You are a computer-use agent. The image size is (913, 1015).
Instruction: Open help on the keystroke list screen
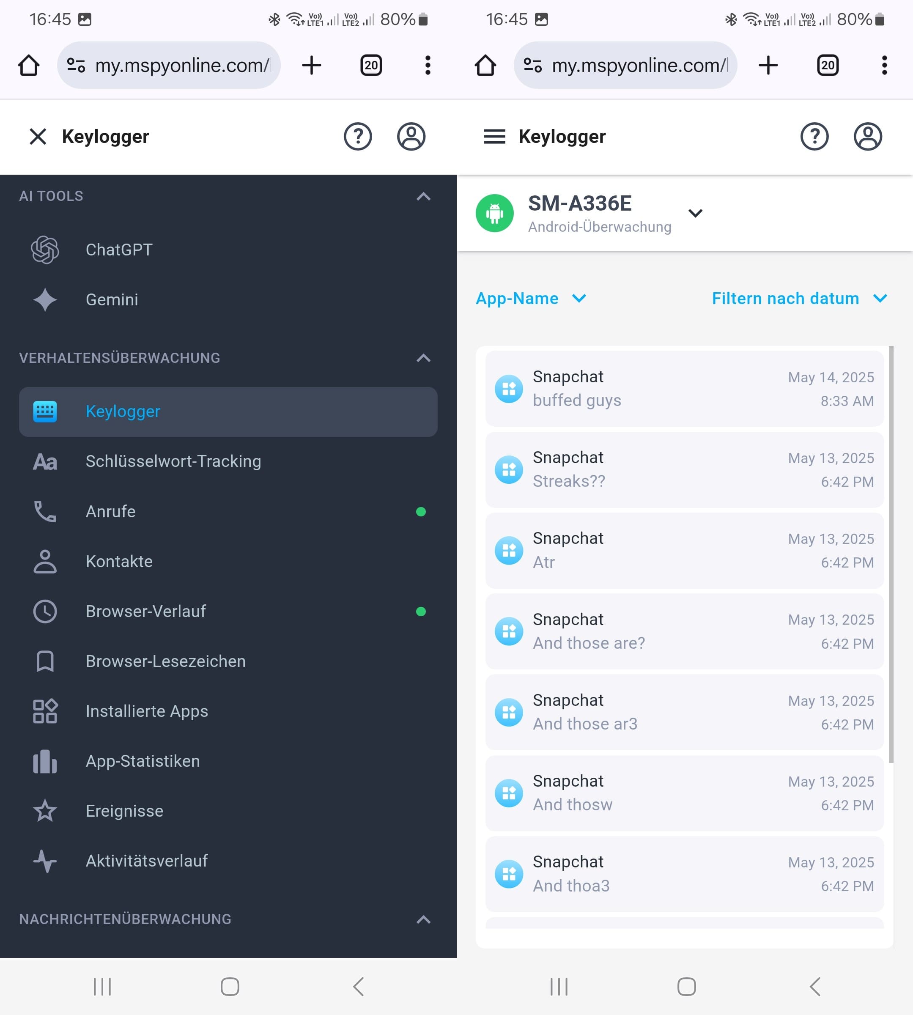coord(814,137)
